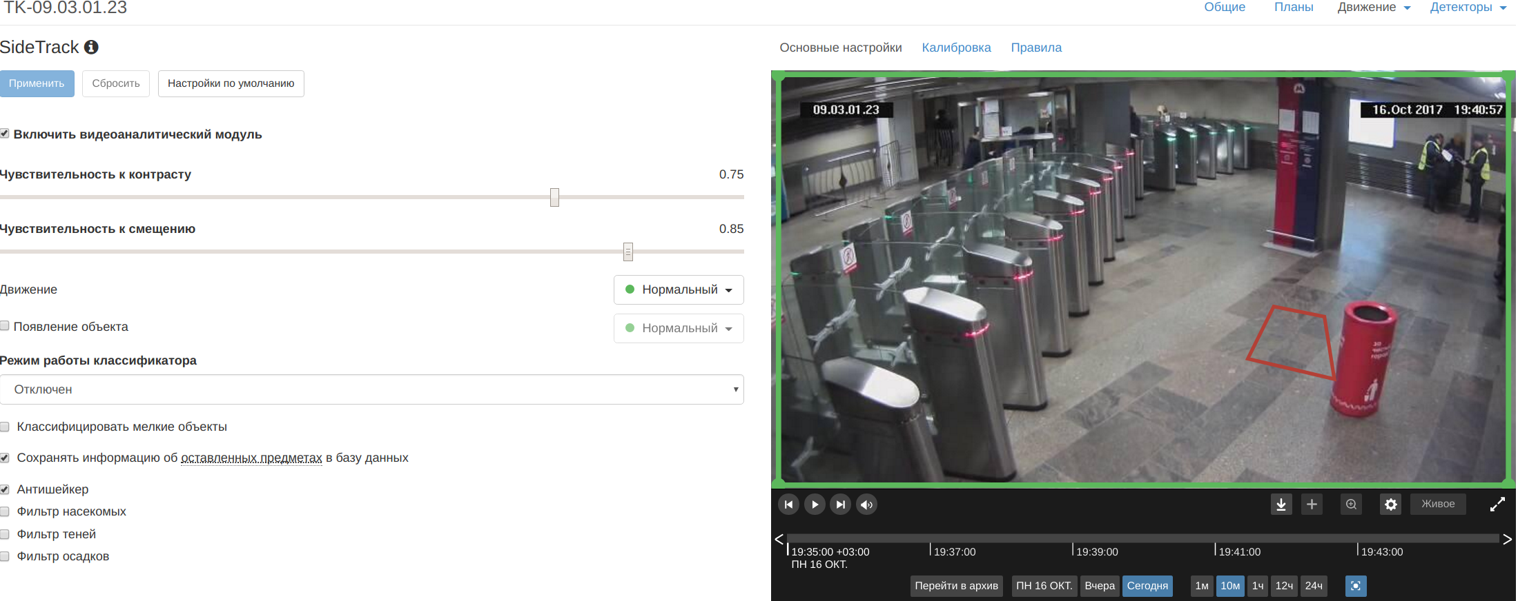The width and height of the screenshot is (1518, 601).
Task: Toggle Сохранять информацию об оставленных предметах
Action: [x=5, y=458]
